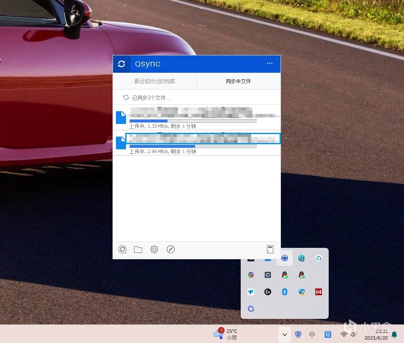Screen dimensions: 404x343
Task: Click the progress bar of the 1.33 MB/s upload
Action: click(192, 121)
